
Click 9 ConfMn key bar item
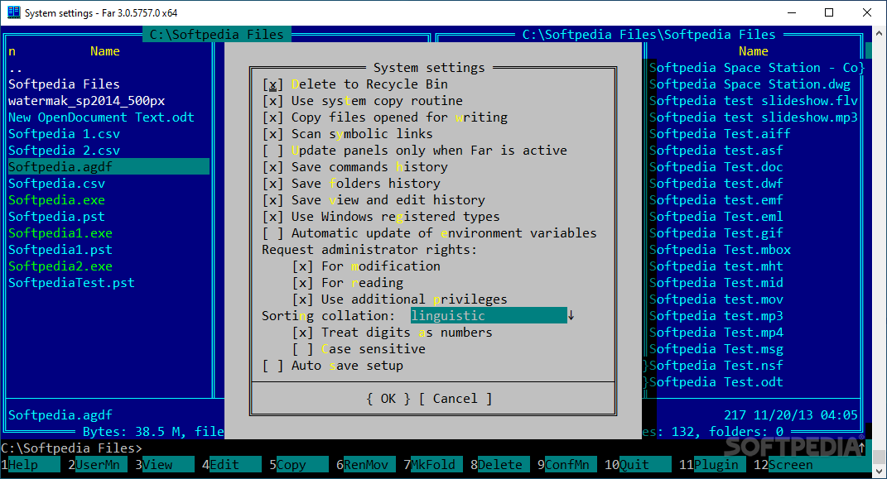[x=566, y=464]
